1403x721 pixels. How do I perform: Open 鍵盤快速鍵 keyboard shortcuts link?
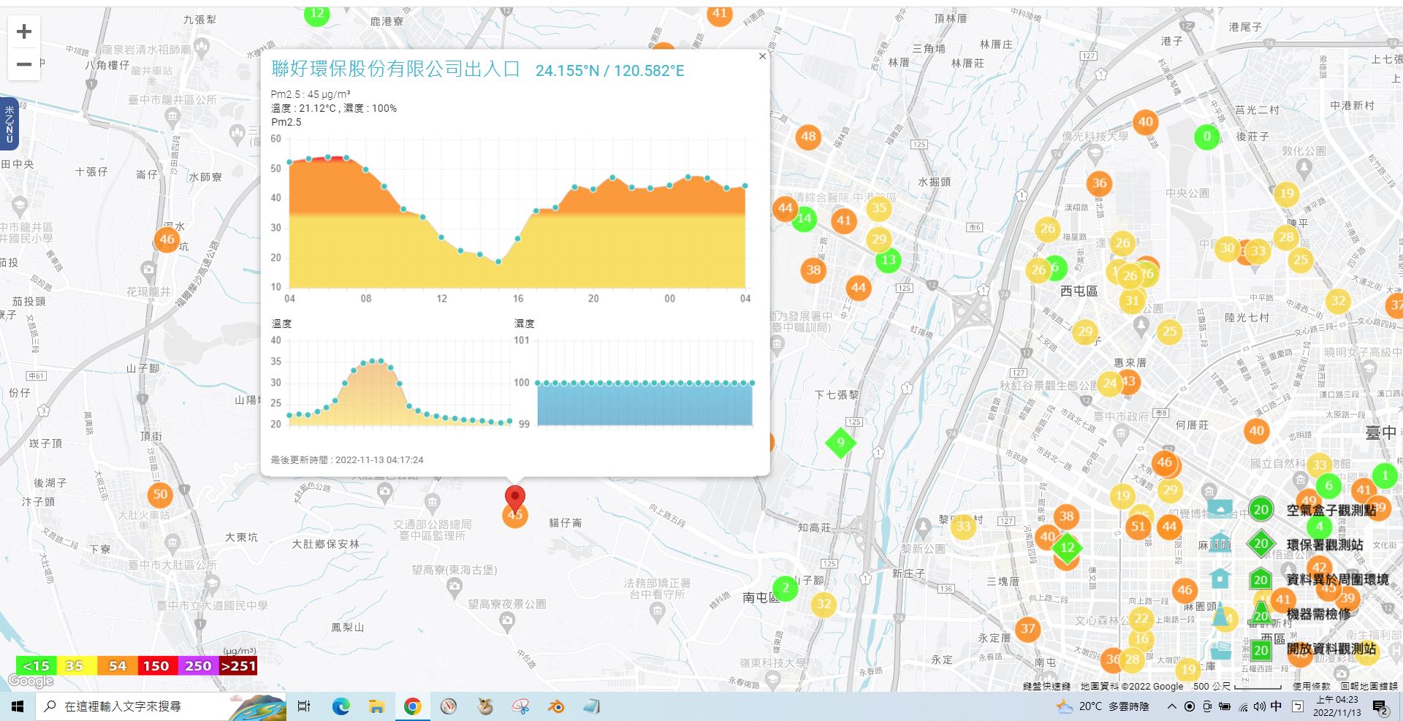point(1046,686)
